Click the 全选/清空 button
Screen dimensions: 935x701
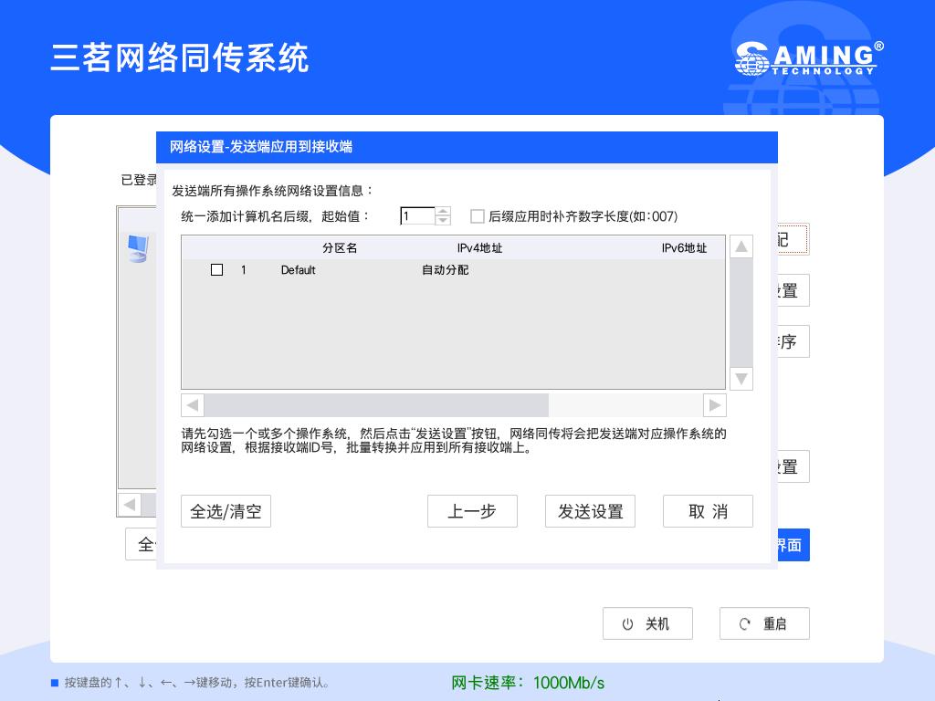(226, 511)
